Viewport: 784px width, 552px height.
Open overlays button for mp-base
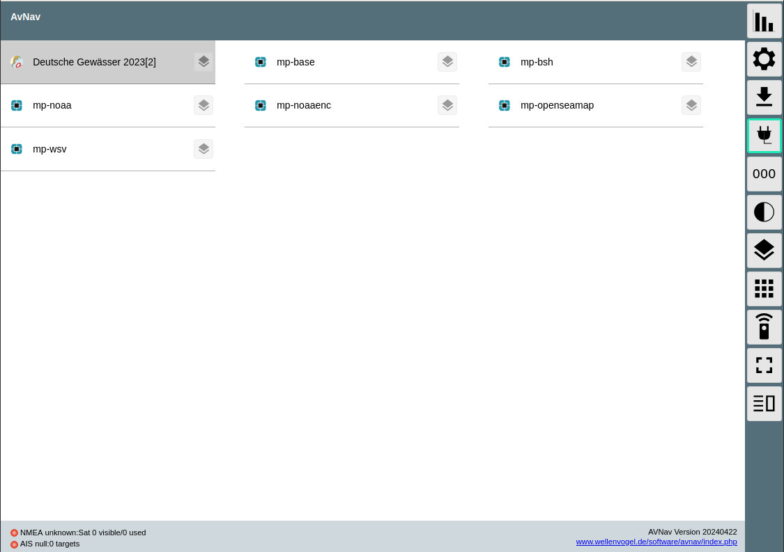(x=447, y=62)
